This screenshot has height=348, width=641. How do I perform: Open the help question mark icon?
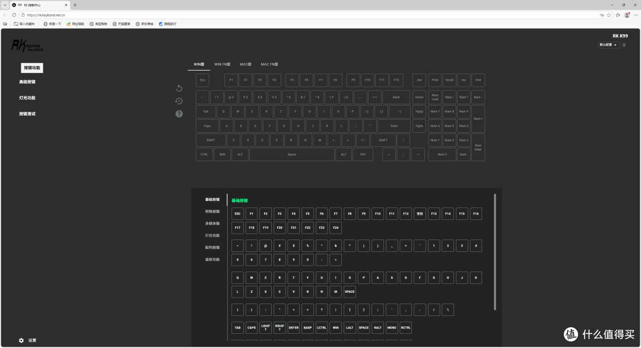pos(179,114)
